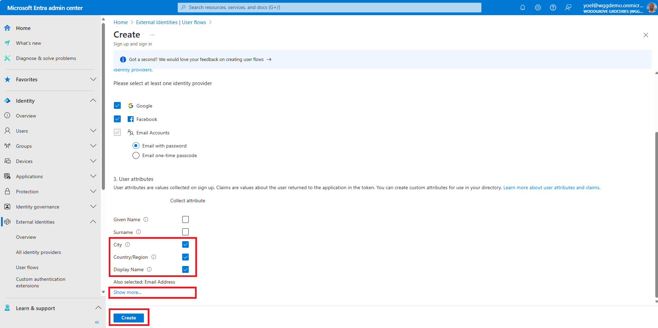658x328 pixels.
Task: Expand the Users section in sidebar
Action: 93,131
